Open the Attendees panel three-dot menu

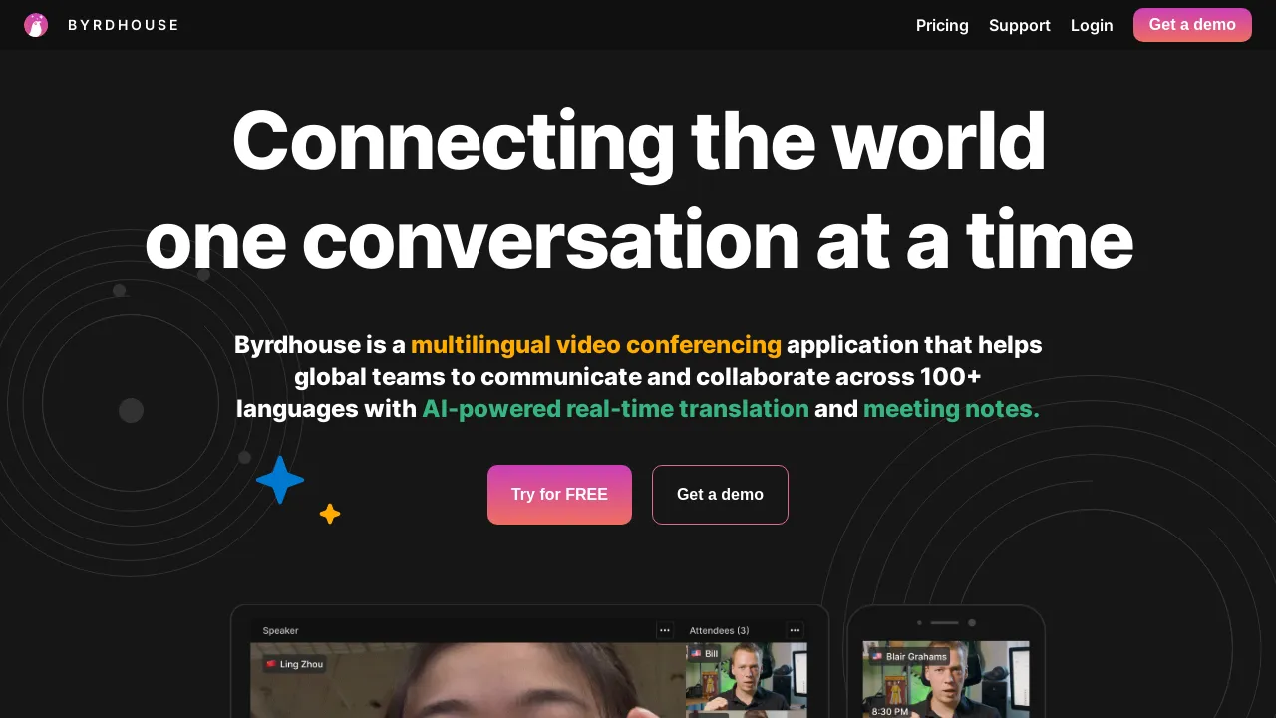tap(795, 630)
